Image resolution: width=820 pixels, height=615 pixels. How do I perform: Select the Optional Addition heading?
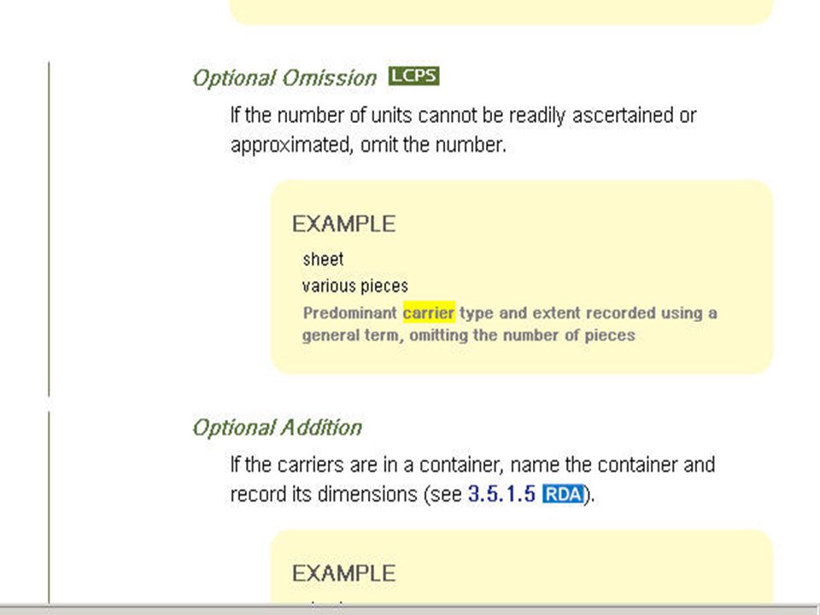point(277,427)
